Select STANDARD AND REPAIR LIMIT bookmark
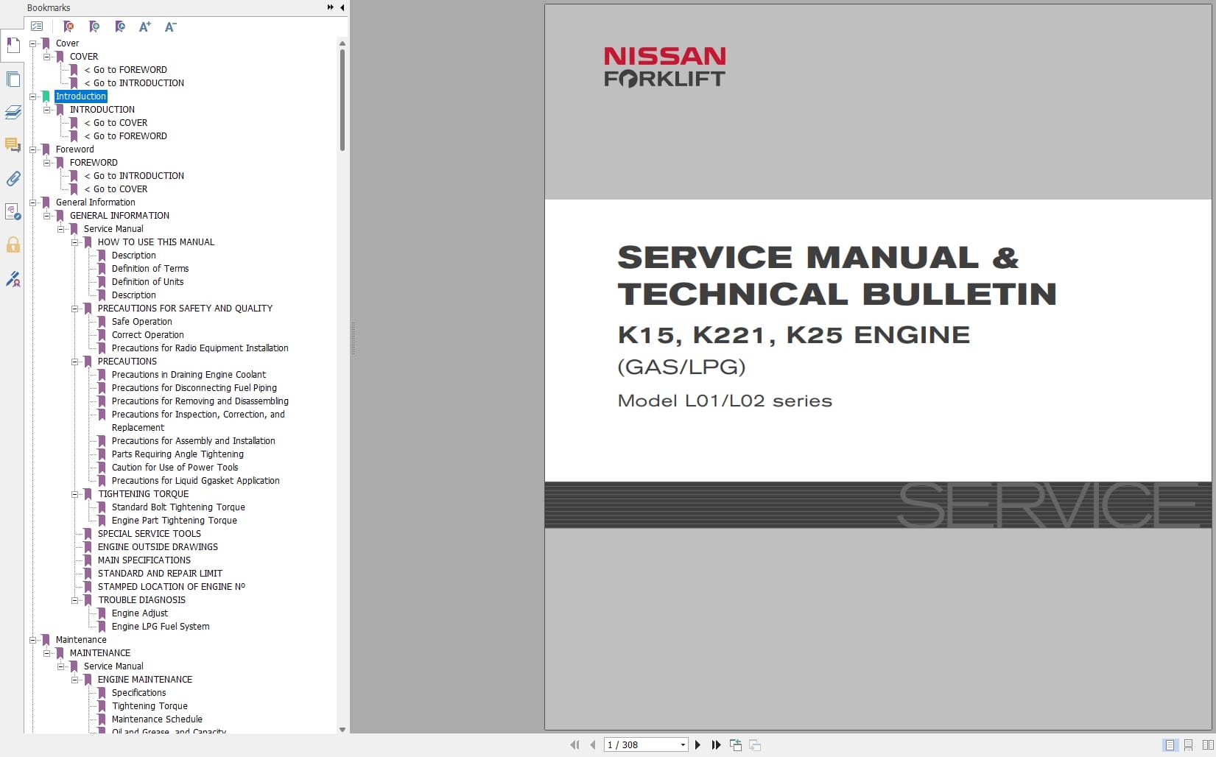The image size is (1216, 757). (160, 574)
